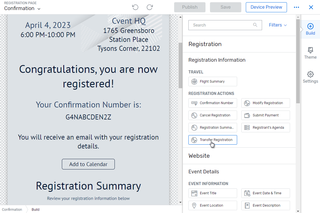
Task: Open the Theme panel
Action: click(x=310, y=53)
